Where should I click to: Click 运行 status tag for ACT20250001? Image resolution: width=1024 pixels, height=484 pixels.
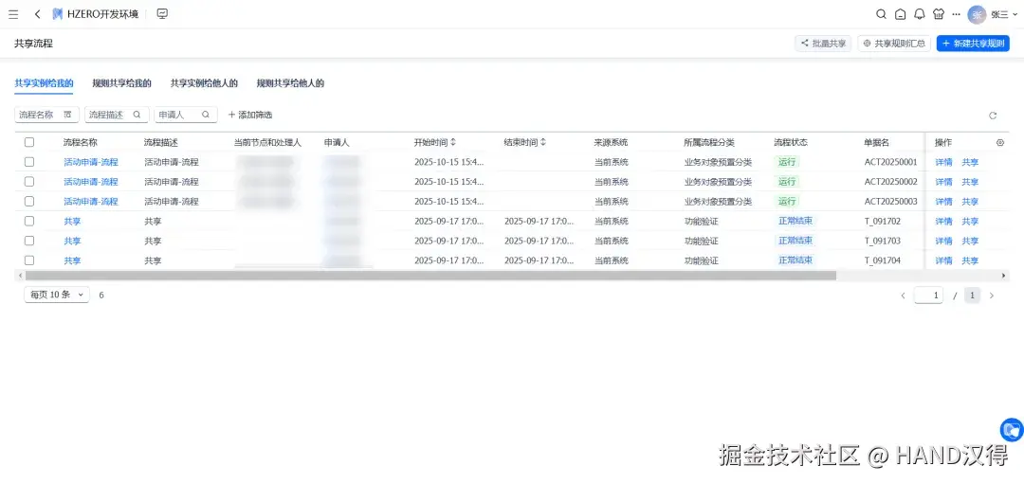pyautogui.click(x=787, y=162)
